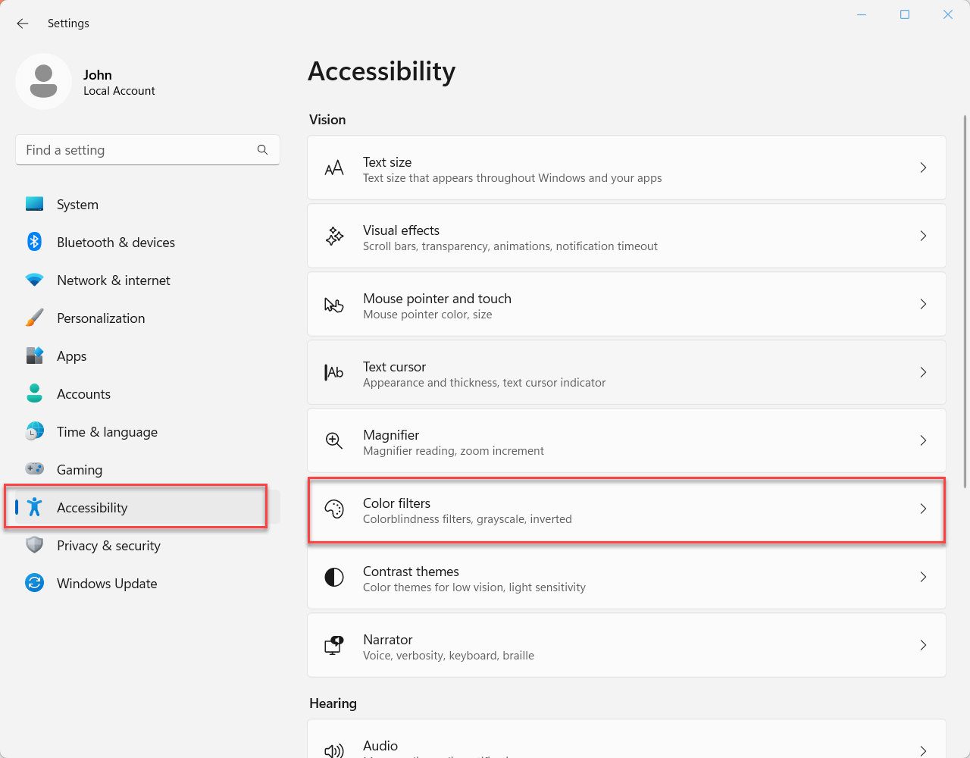Viewport: 970px width, 758px height.
Task: Click the Windows Update sync icon
Action: coord(34,583)
